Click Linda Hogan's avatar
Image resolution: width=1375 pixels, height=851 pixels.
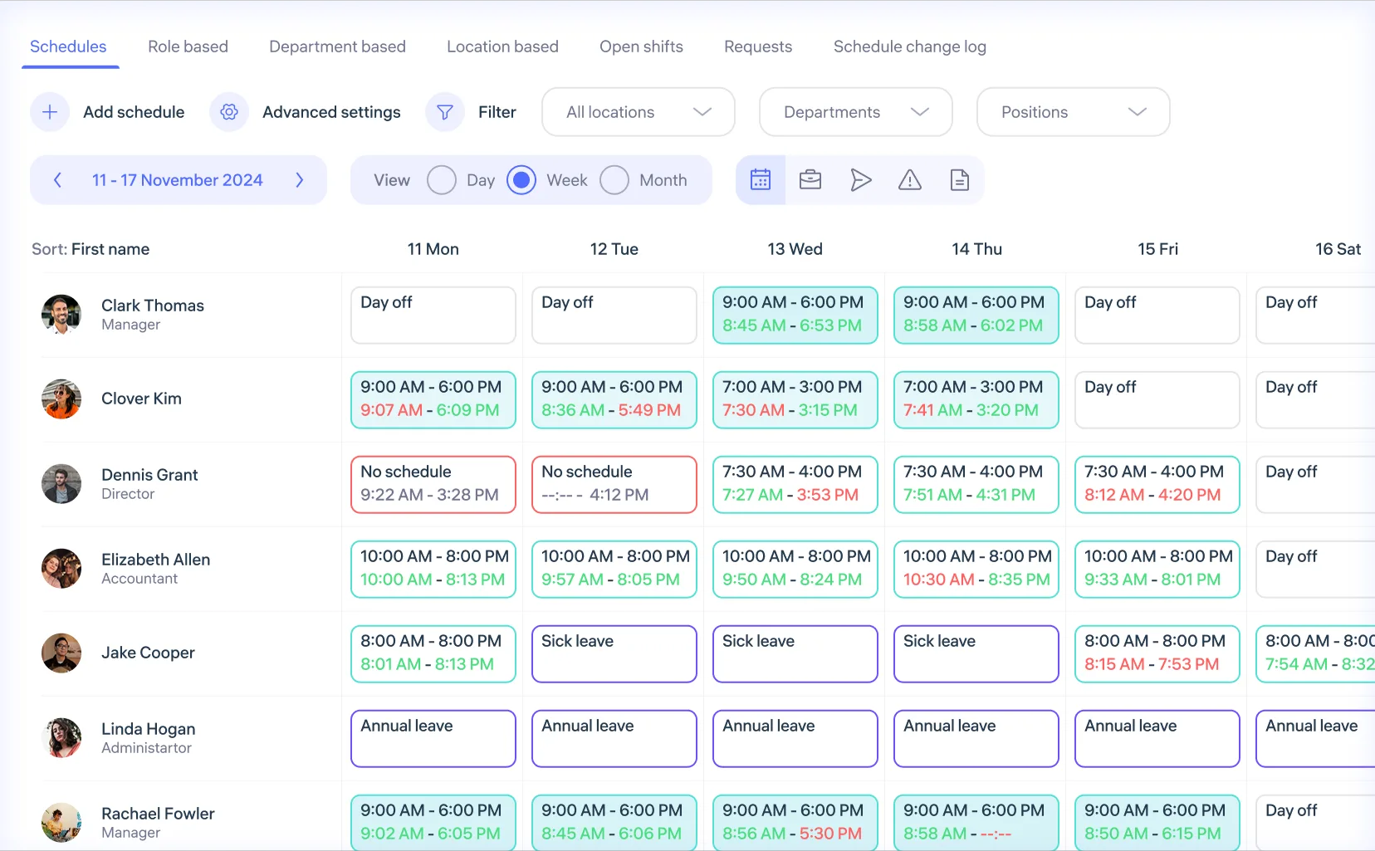pyautogui.click(x=61, y=738)
